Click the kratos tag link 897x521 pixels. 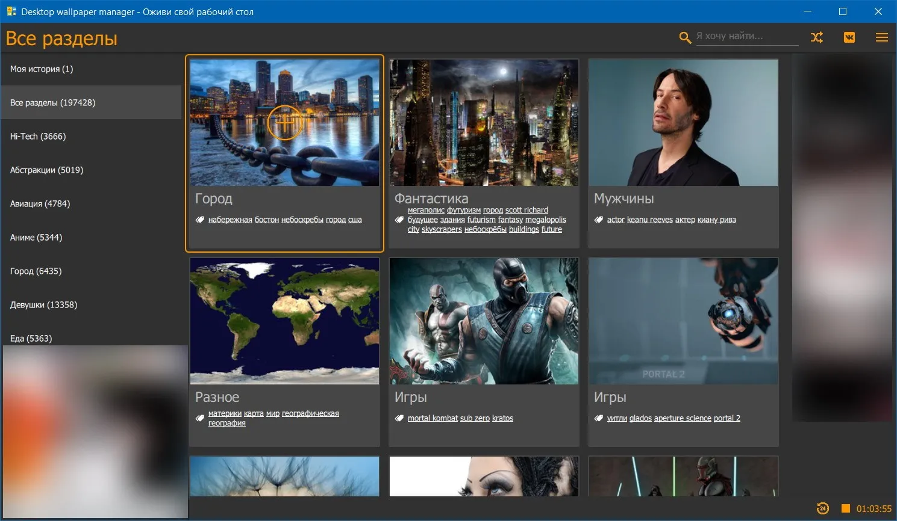502,418
